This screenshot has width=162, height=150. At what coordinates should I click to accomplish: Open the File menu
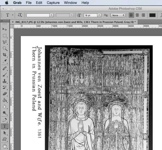pyautogui.click(x=29, y=3)
